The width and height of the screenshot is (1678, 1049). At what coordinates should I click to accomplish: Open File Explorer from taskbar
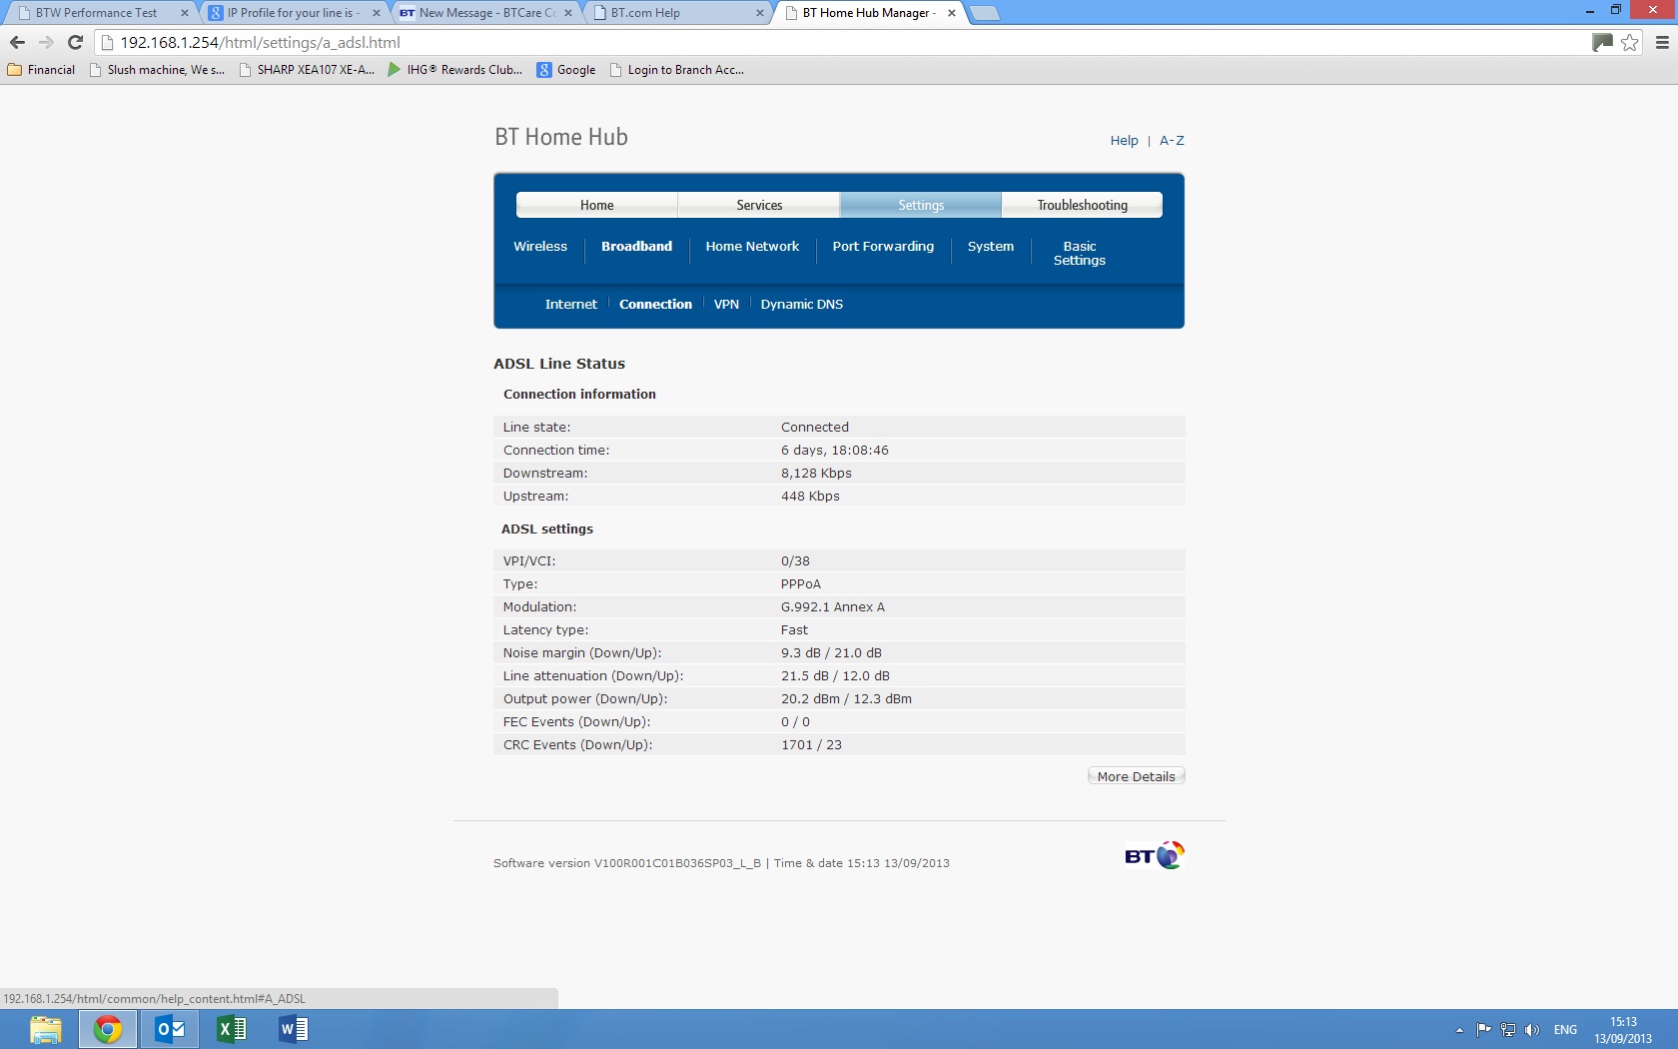45,1028
